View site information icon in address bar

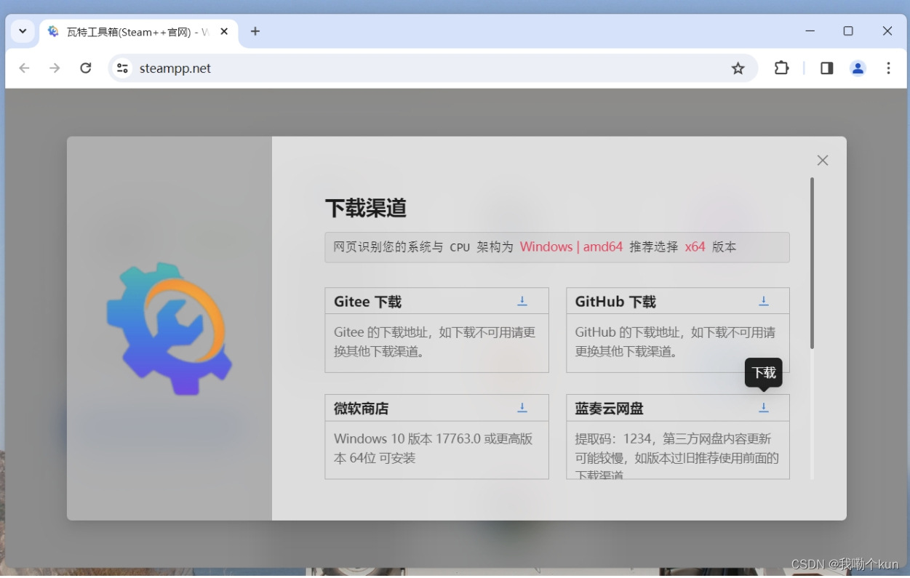[123, 68]
